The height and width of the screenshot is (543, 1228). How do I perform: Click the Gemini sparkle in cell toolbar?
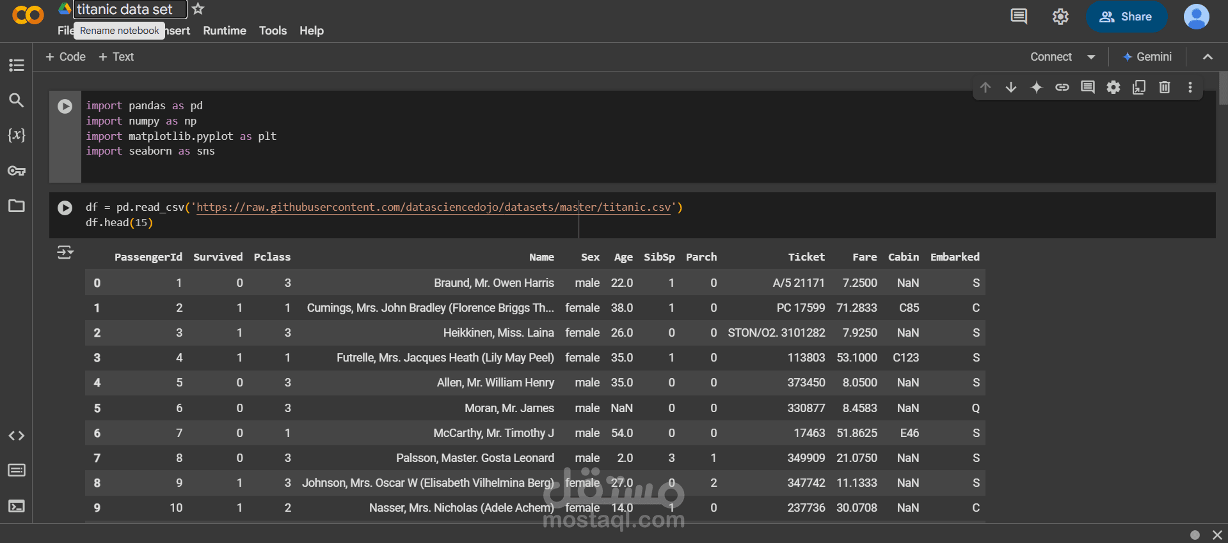point(1037,88)
